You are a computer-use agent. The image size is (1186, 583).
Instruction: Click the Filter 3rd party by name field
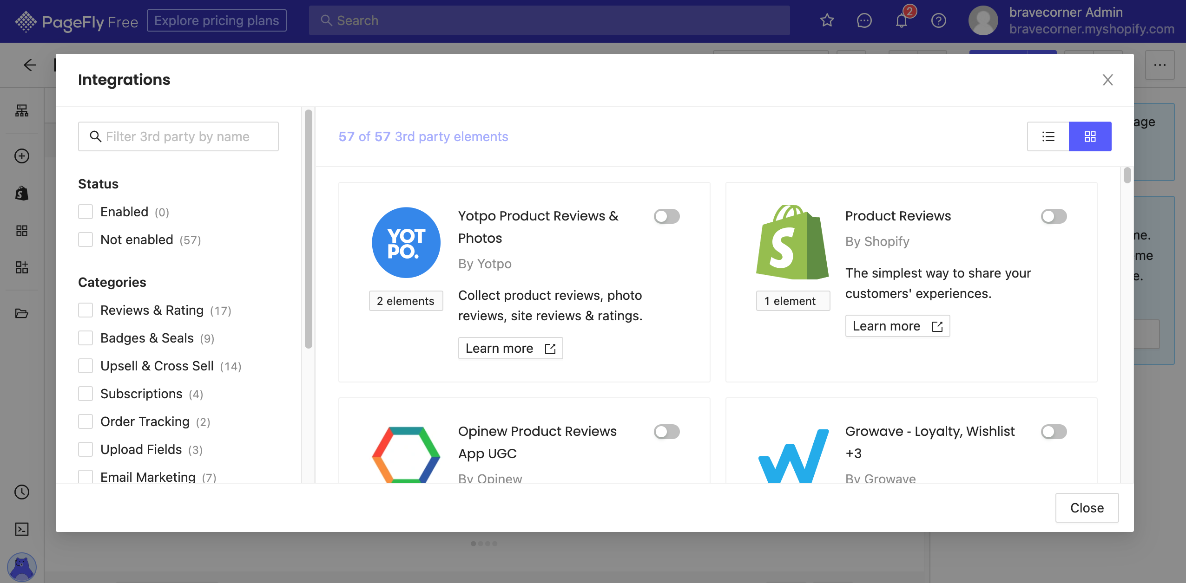point(178,136)
